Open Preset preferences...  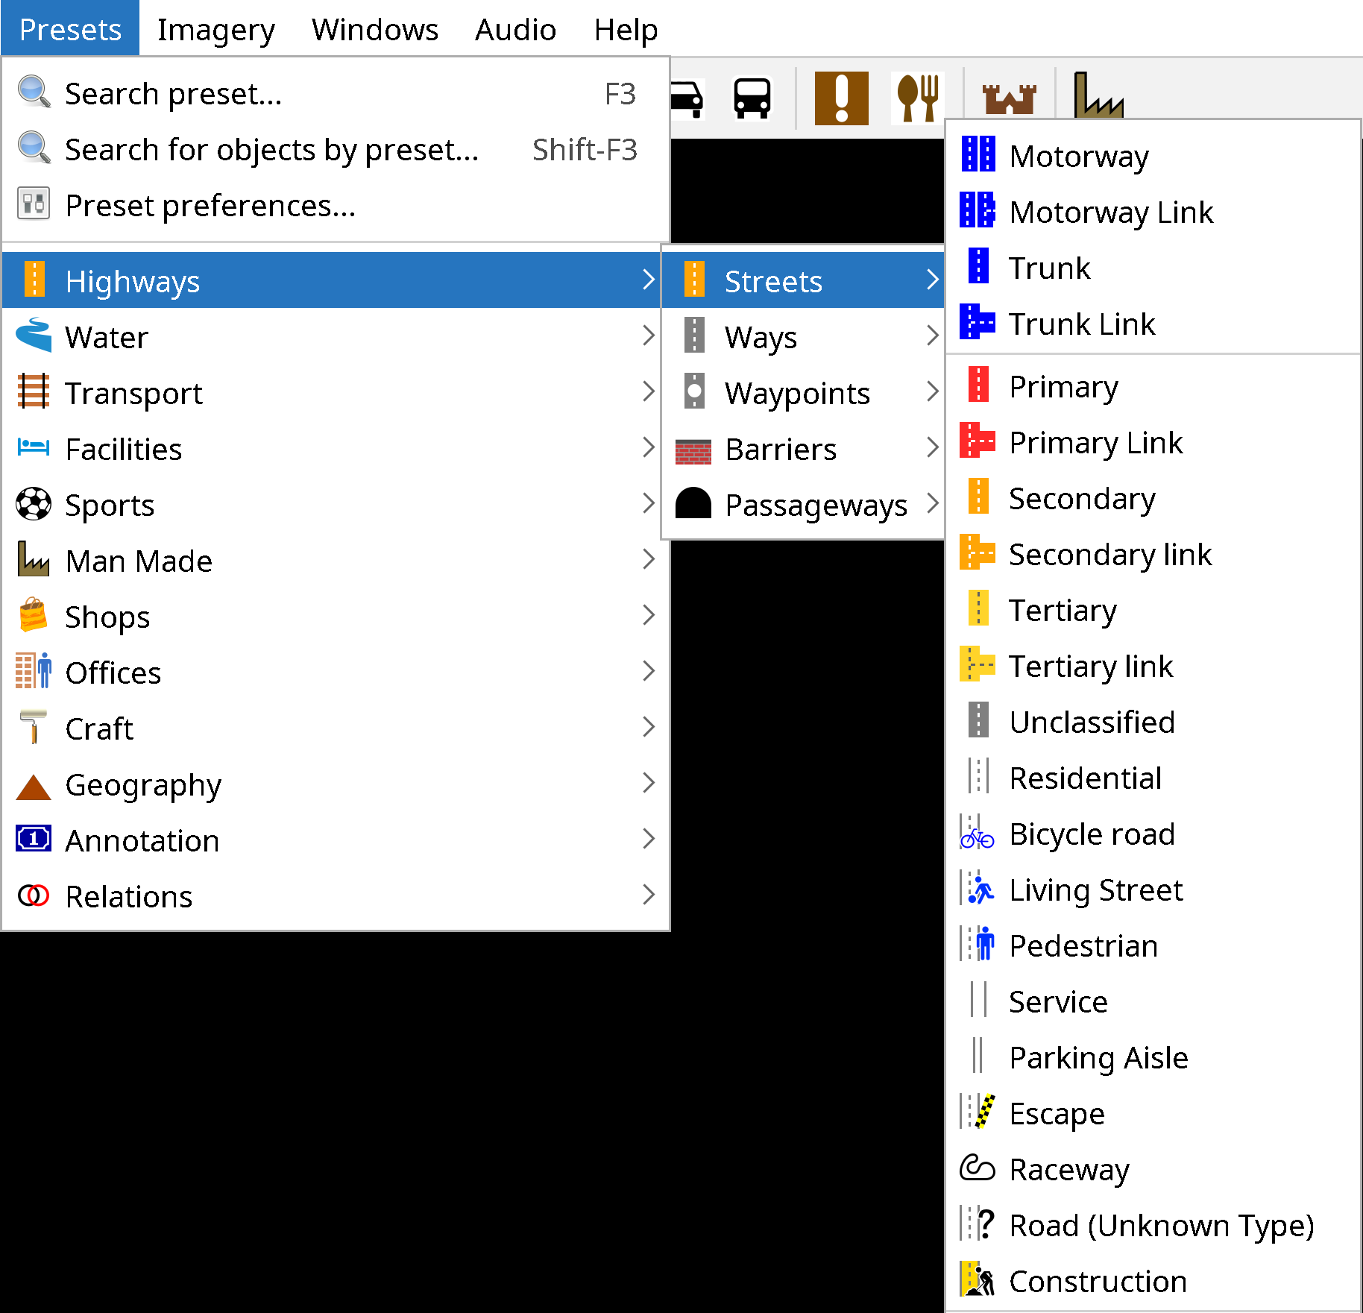coord(210,206)
